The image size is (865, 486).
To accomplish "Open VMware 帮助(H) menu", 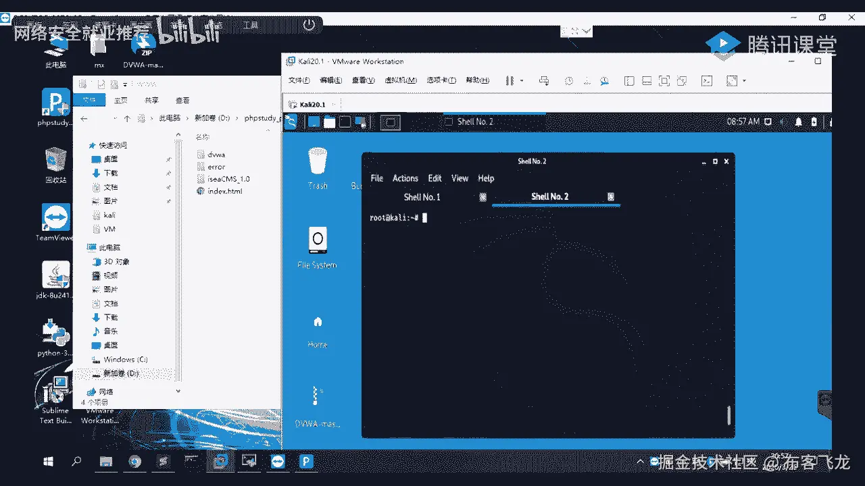I will point(478,80).
